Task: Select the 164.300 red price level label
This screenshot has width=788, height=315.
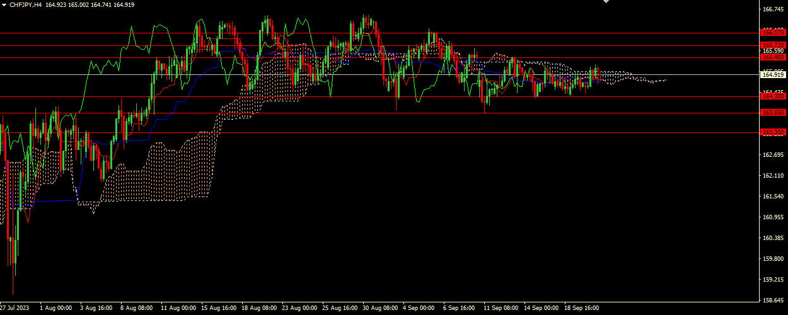Action: point(773,96)
